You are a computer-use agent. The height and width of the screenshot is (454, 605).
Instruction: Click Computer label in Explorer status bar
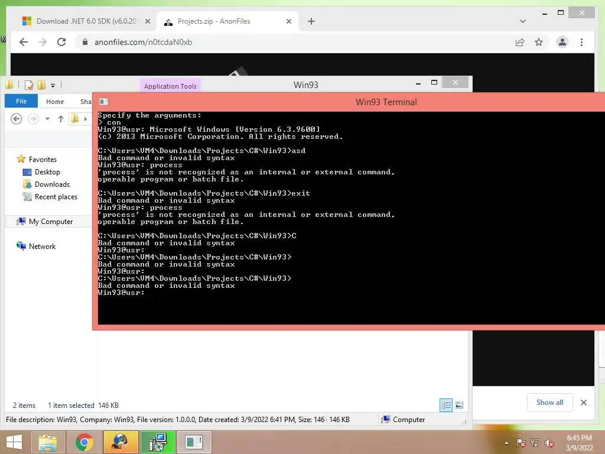coord(409,419)
